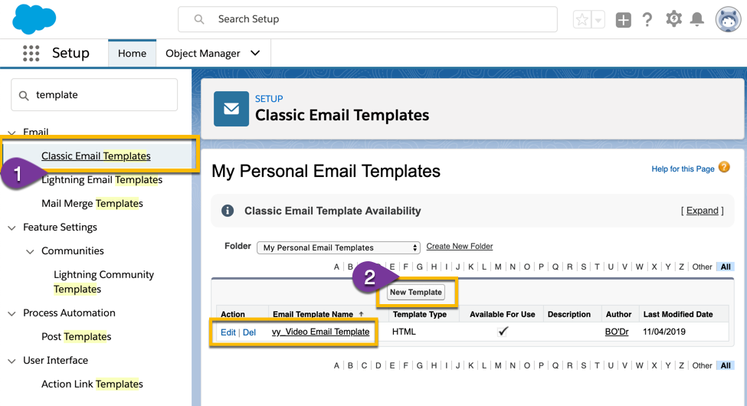Filter by letter C in the bottom alphabet bar
This screenshot has width=747, height=406.
[364, 365]
